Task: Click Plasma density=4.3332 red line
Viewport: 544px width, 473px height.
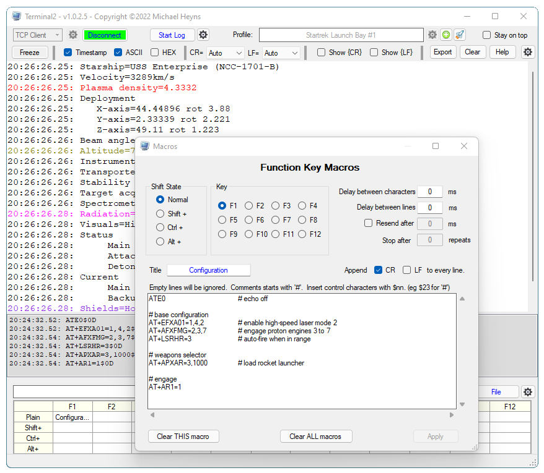Action: point(138,88)
